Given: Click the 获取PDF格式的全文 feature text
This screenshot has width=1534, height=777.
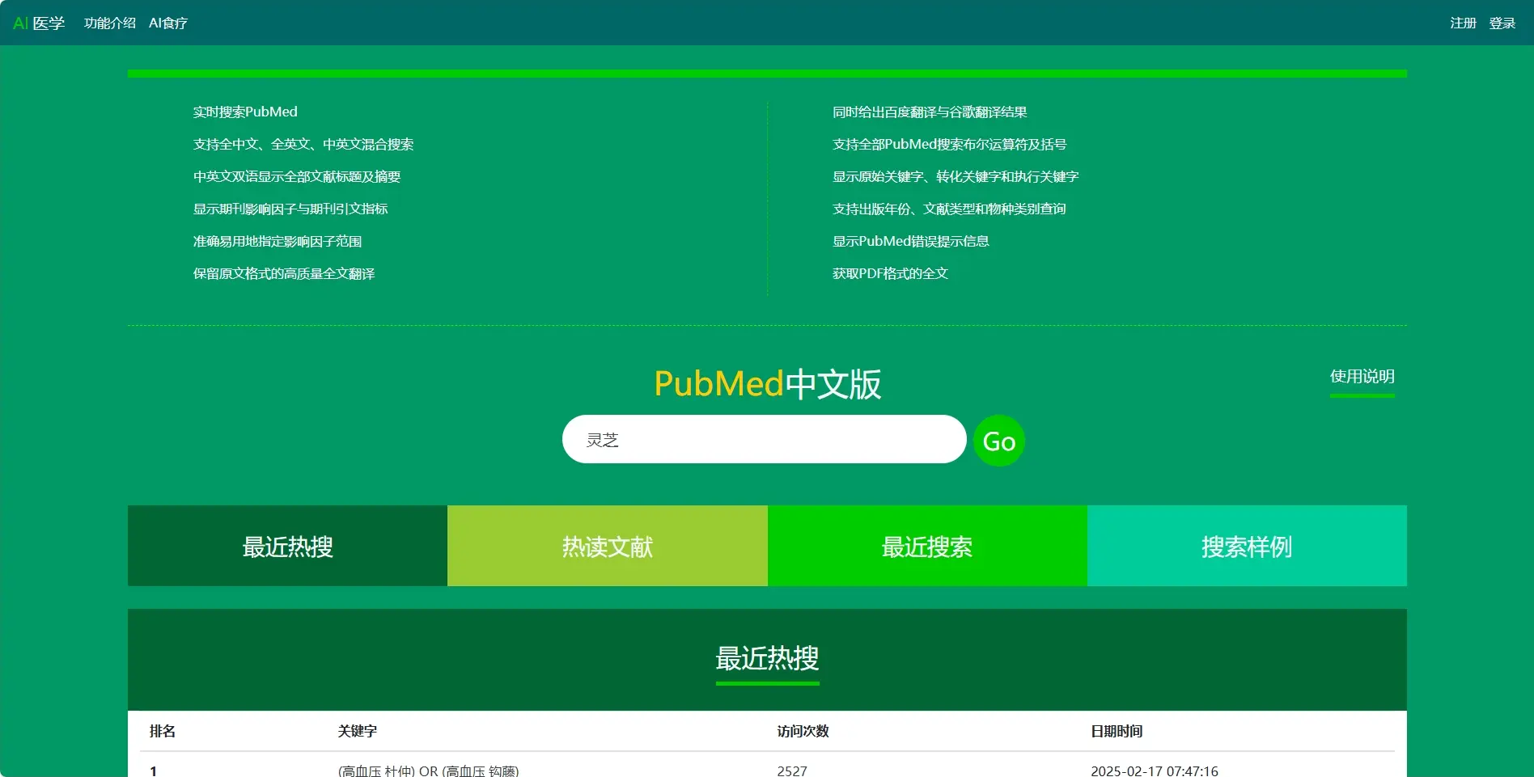Looking at the screenshot, I should [x=890, y=273].
